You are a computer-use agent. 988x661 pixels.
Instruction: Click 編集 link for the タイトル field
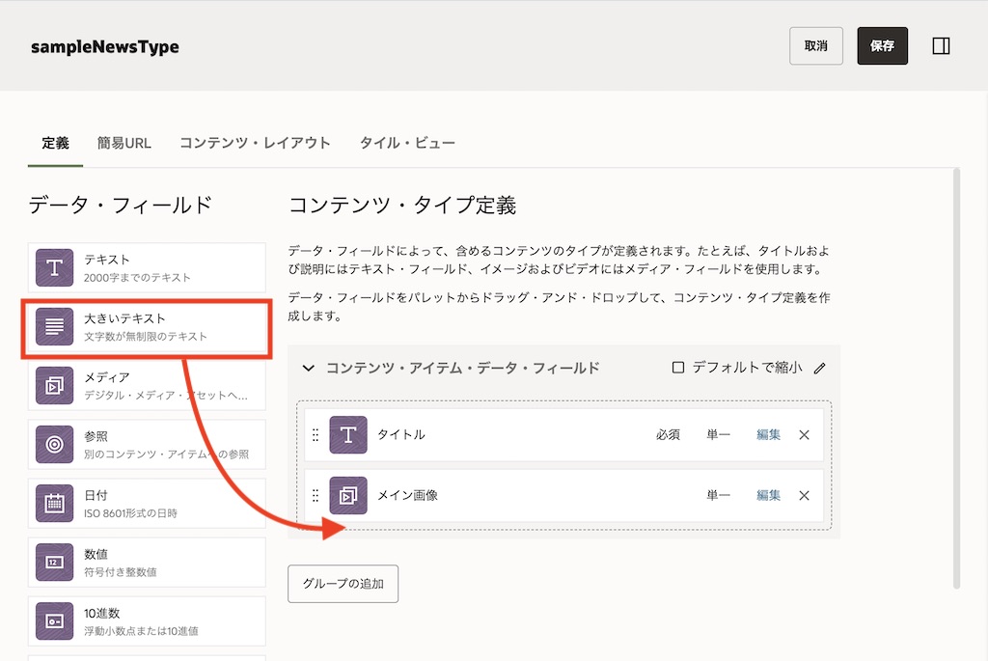pos(768,435)
